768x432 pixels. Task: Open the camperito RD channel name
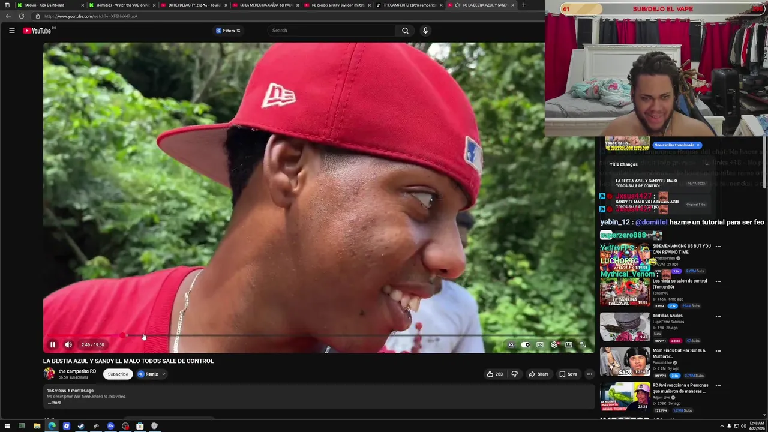coord(77,371)
